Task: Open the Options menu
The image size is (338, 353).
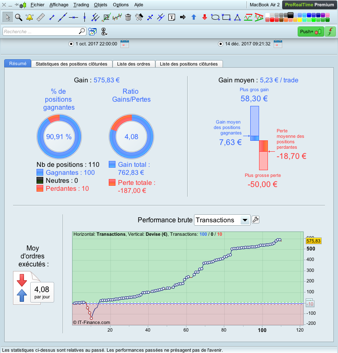Action: coord(121,5)
